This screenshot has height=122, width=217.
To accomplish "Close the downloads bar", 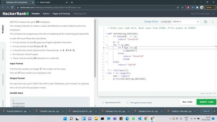I will (x=214, y=111).
